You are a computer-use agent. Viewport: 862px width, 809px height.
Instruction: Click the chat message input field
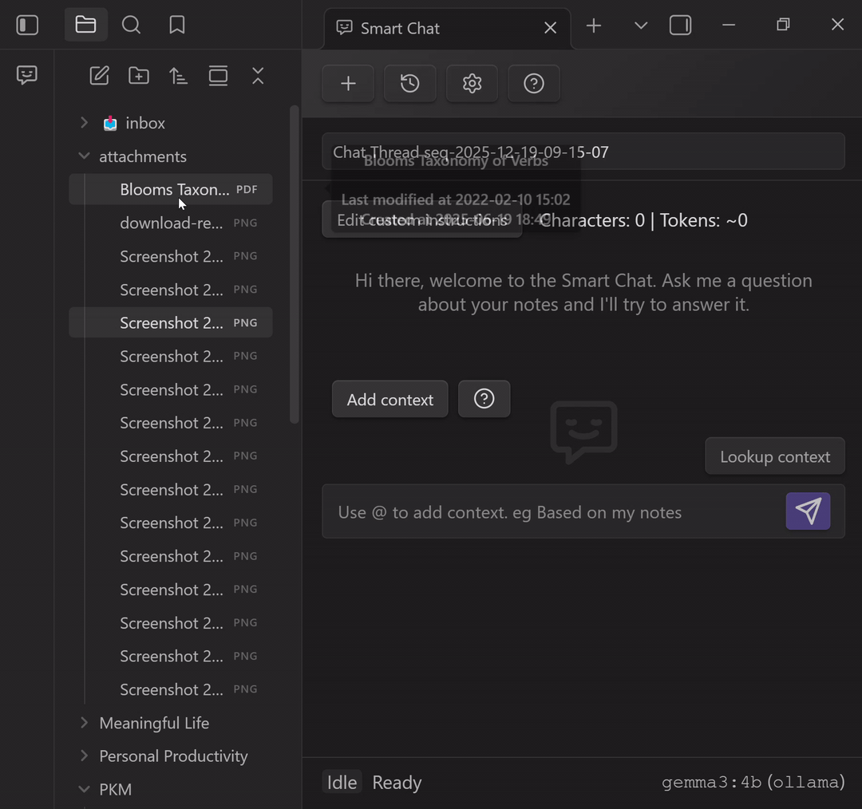pyautogui.click(x=551, y=512)
